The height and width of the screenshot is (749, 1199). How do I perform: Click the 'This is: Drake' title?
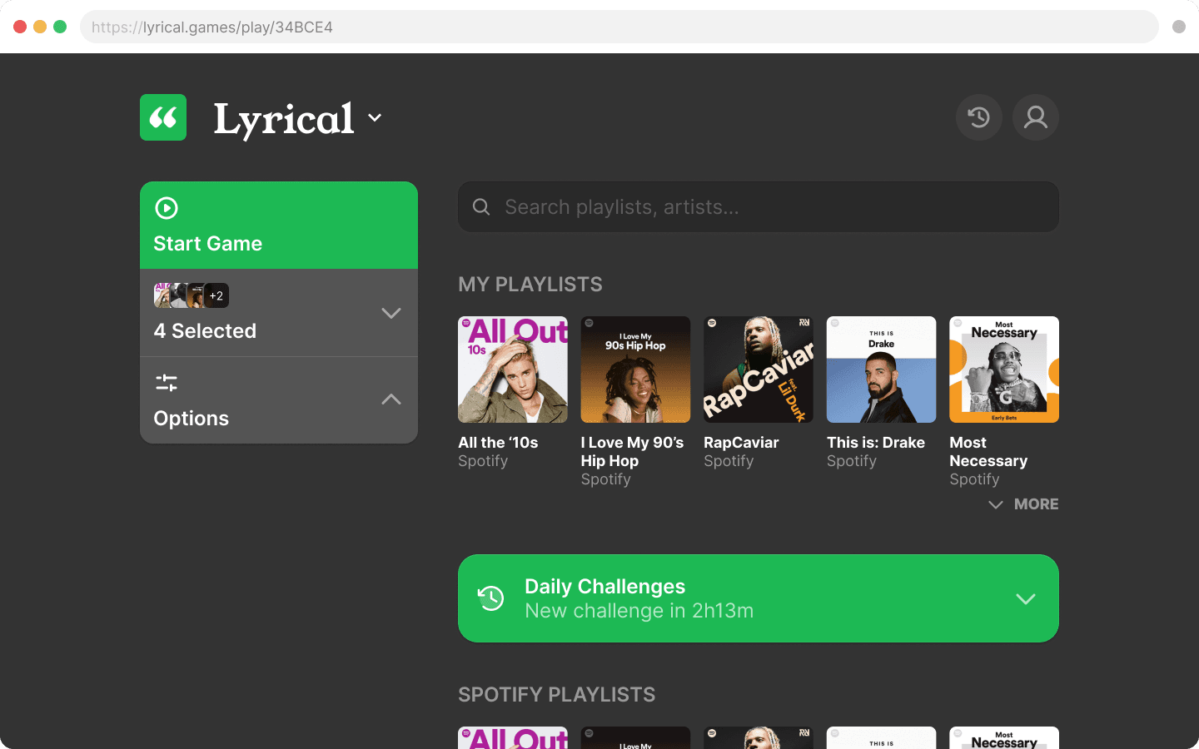pyautogui.click(x=876, y=443)
